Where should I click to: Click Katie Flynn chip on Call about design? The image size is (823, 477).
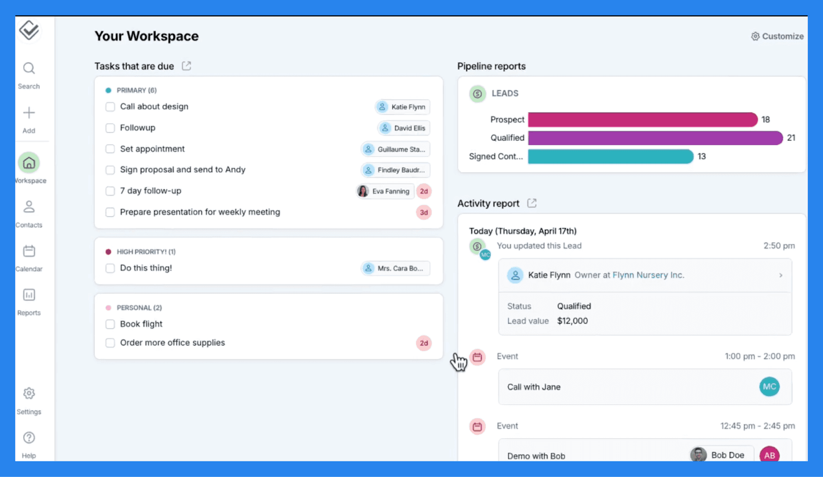pos(402,107)
